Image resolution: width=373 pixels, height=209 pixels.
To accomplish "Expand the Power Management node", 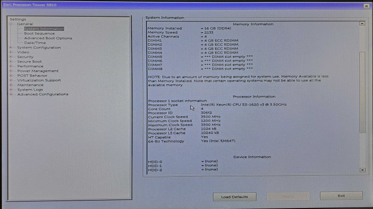I will [x=11, y=71].
